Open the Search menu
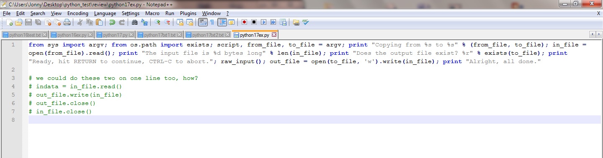The width and height of the screenshot is (603, 158). point(38,13)
